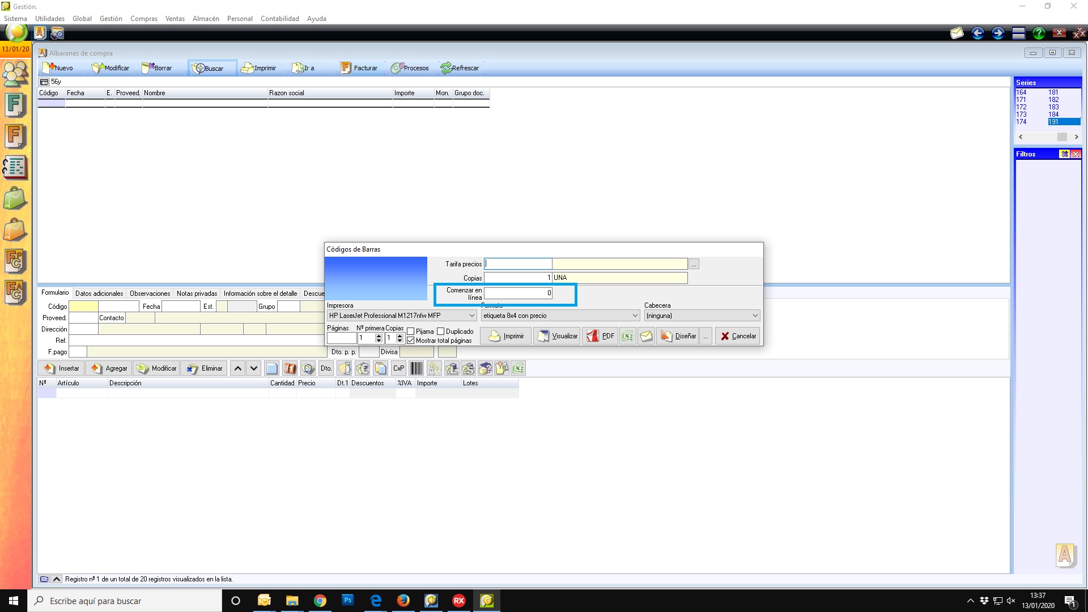Open the orange shopping bag sidebar icon
The height and width of the screenshot is (612, 1088).
pos(15,230)
